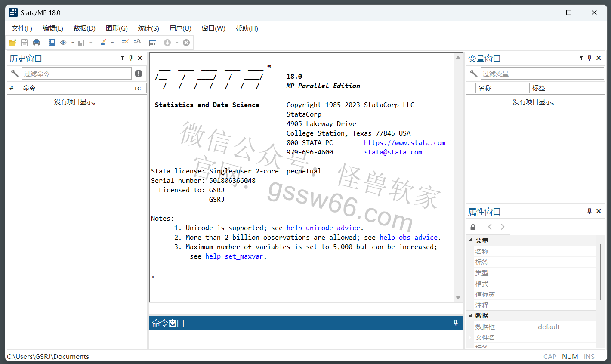
Task: Focus the 过滤变量 filter field
Action: coord(542,74)
